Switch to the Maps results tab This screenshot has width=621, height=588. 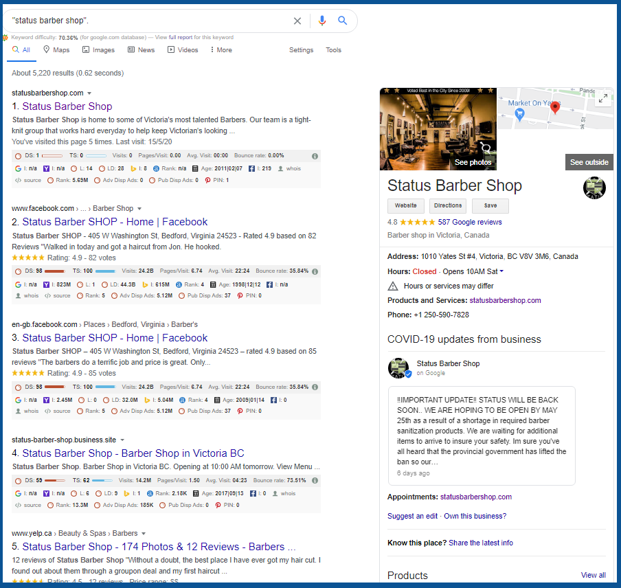click(x=56, y=50)
